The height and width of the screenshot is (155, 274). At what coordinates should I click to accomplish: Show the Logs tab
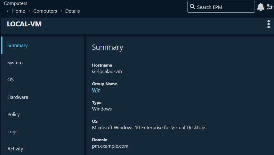(x=42, y=131)
